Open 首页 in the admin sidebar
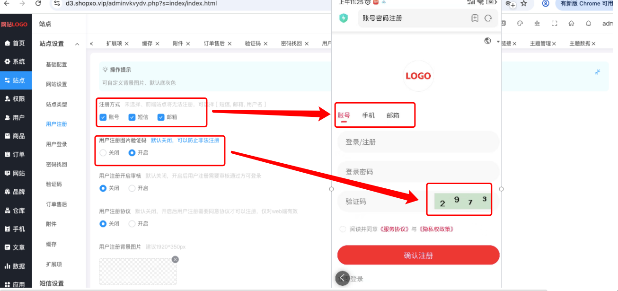The image size is (618, 291). [16, 43]
